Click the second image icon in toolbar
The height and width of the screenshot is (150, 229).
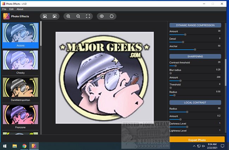pyautogui.click(x=55, y=16)
